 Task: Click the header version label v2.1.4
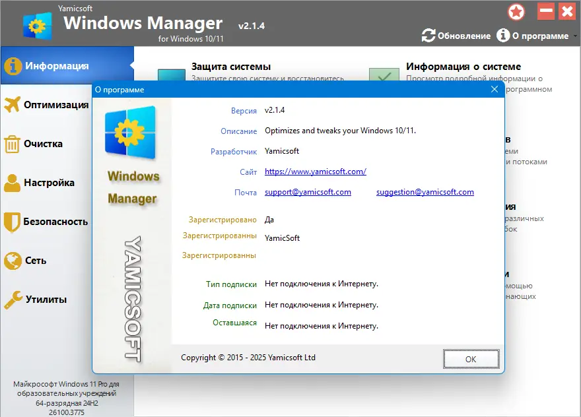pyautogui.click(x=252, y=26)
